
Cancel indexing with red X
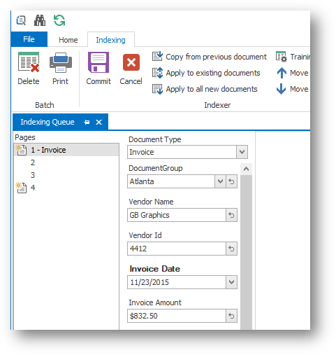coord(131,68)
